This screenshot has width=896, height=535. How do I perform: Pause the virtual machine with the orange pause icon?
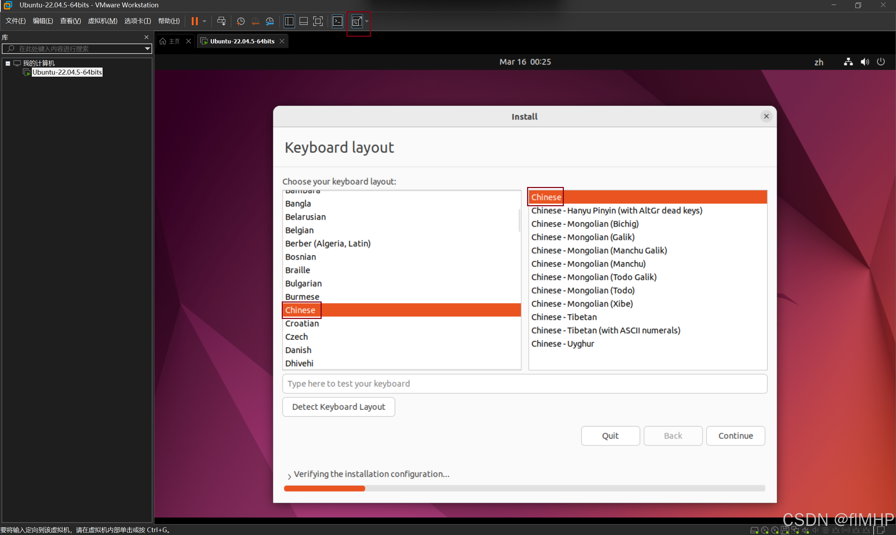click(194, 21)
